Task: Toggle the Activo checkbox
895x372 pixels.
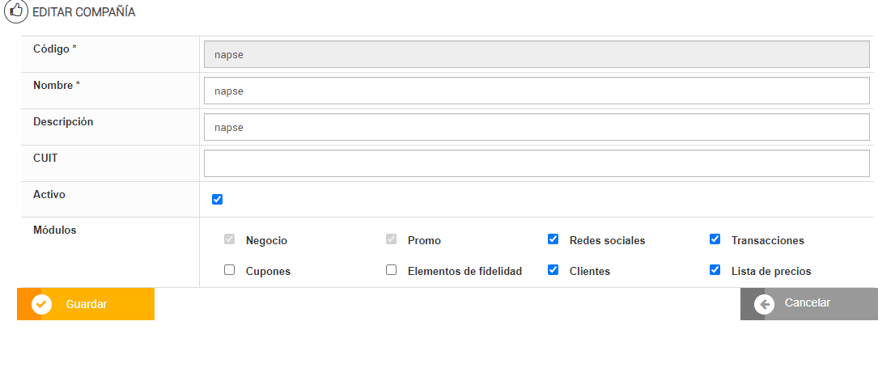Action: (217, 200)
